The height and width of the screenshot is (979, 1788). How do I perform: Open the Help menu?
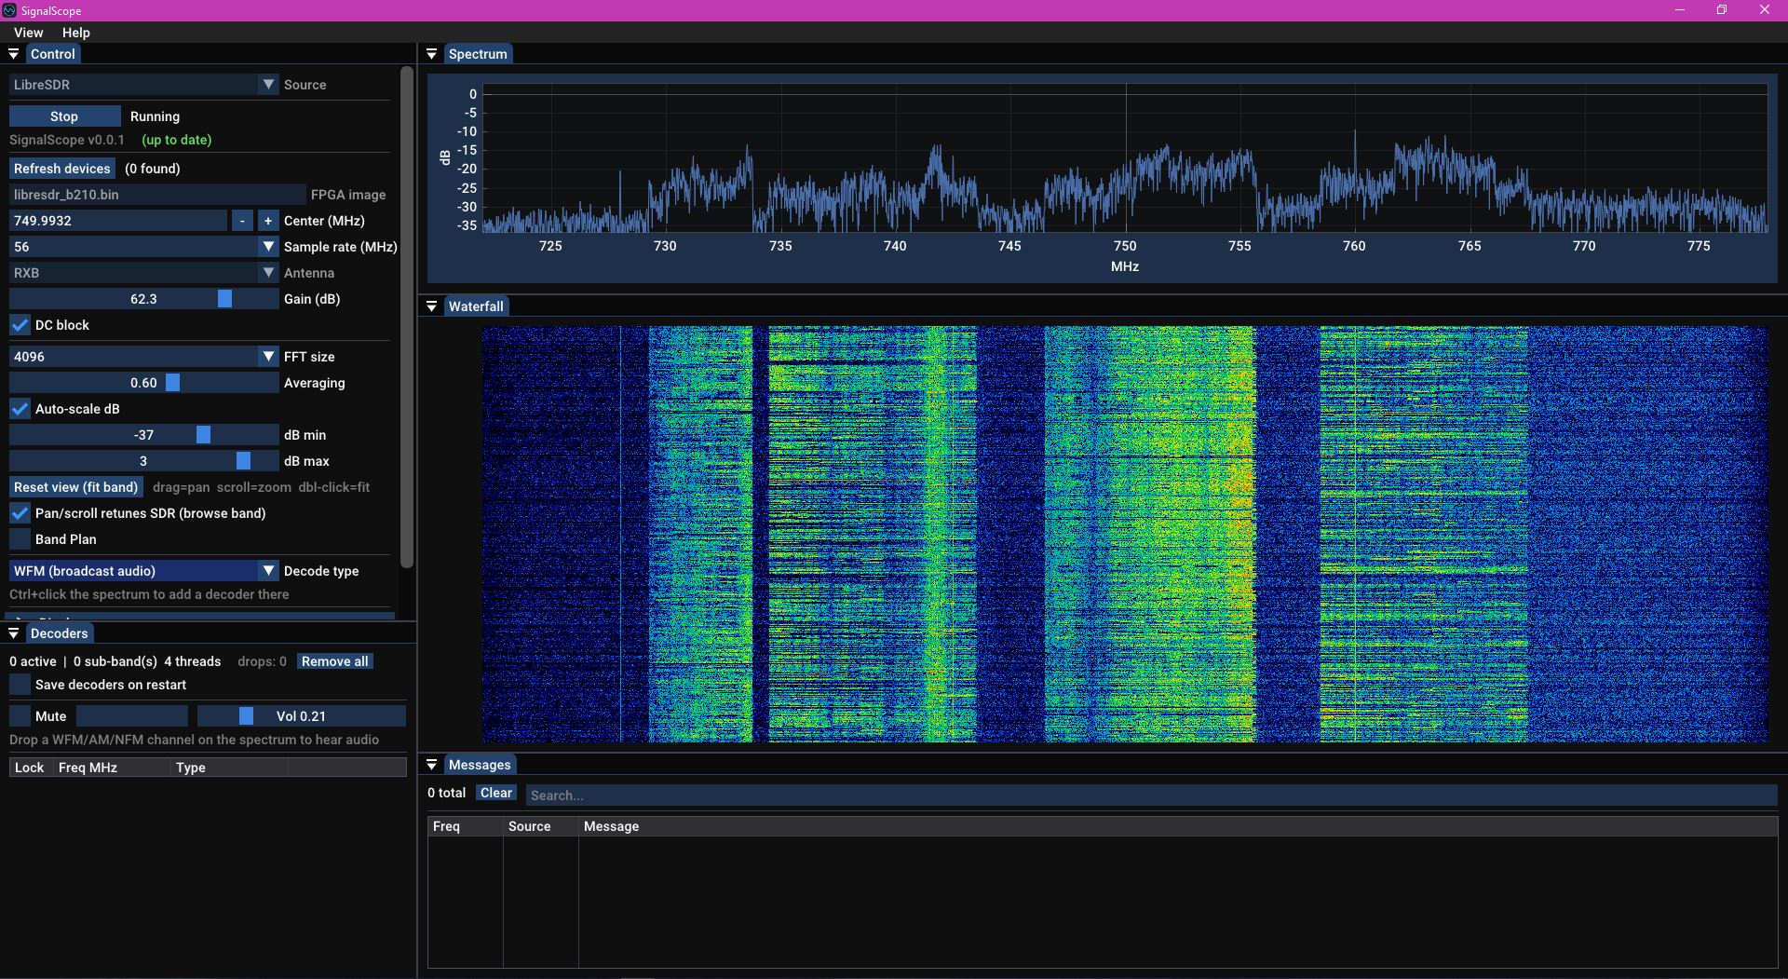click(76, 33)
